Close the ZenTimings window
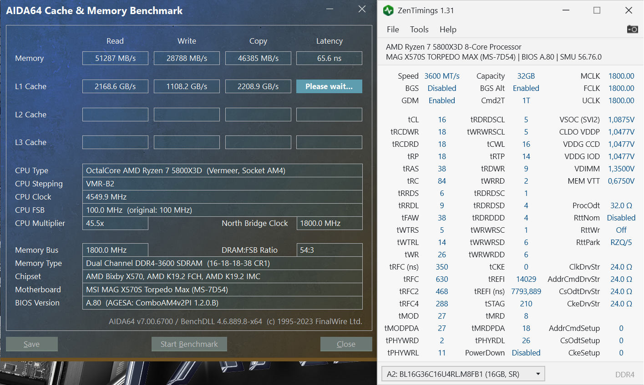Viewport: 644px width, 385px height. click(629, 10)
